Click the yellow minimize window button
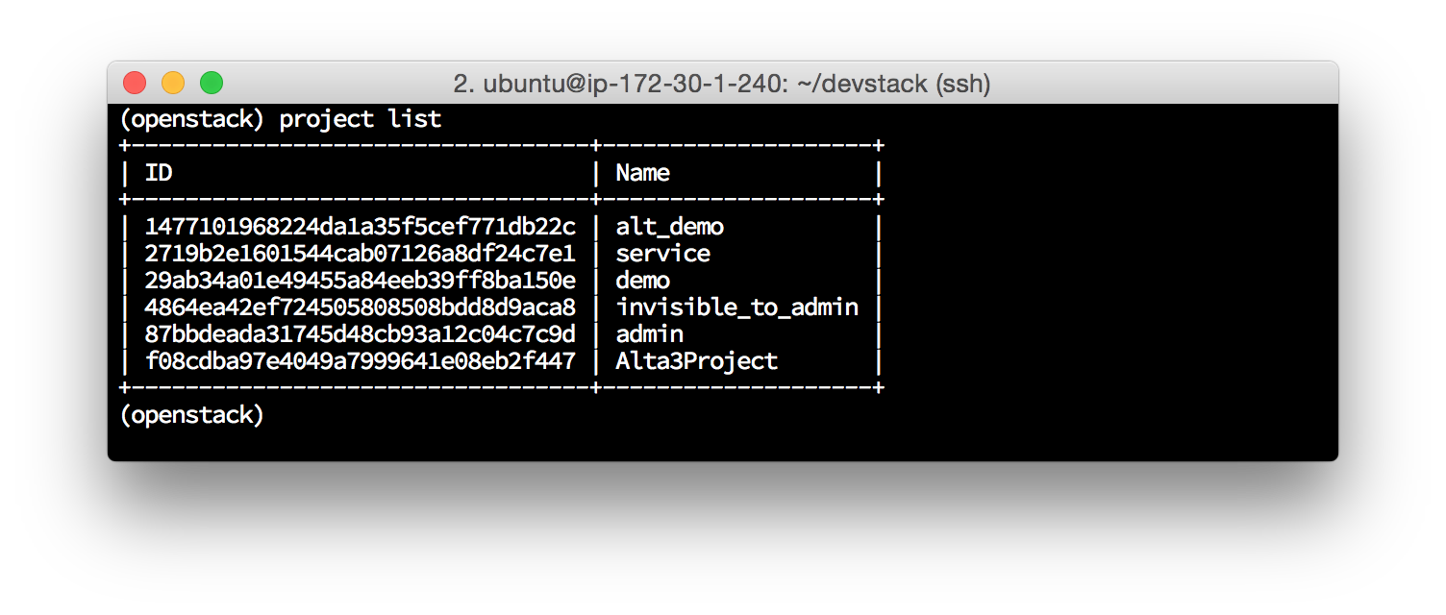This screenshot has height=615, width=1446. 173,84
